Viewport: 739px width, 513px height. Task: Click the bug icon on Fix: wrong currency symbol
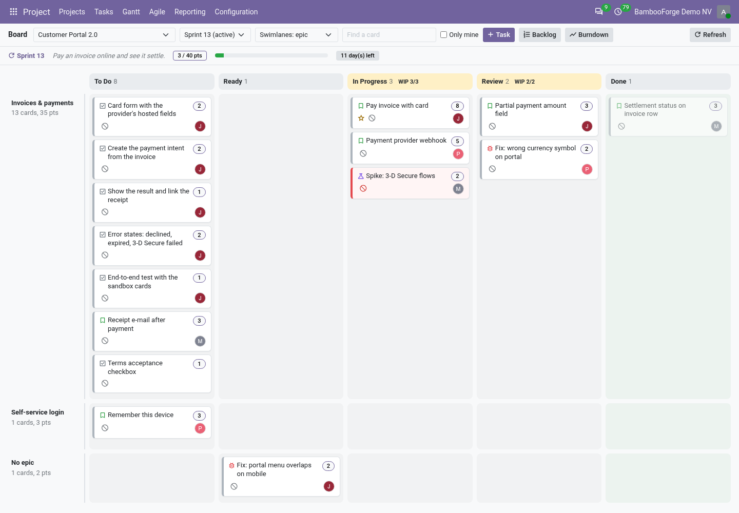tap(490, 149)
